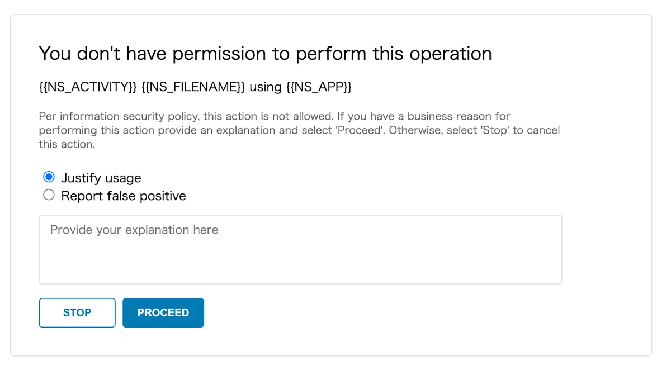The height and width of the screenshot is (384, 671).
Task: Click the {{NS_FILENAME}} placeholder text
Action: (193, 87)
